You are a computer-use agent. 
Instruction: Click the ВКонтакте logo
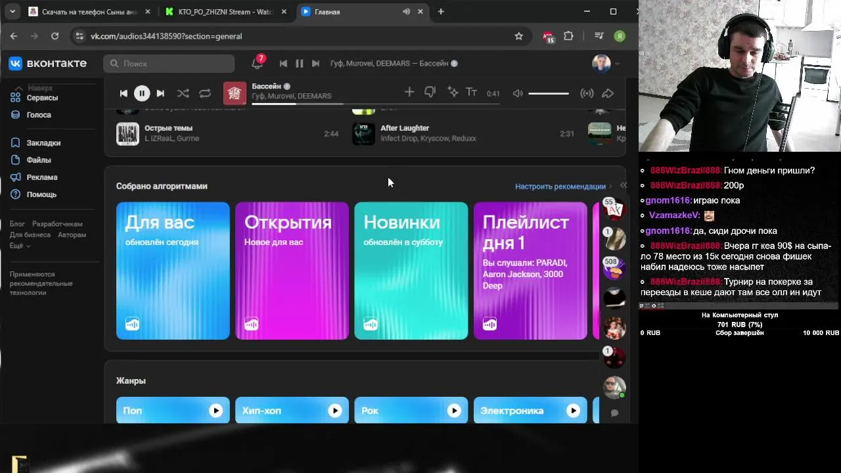[47, 63]
